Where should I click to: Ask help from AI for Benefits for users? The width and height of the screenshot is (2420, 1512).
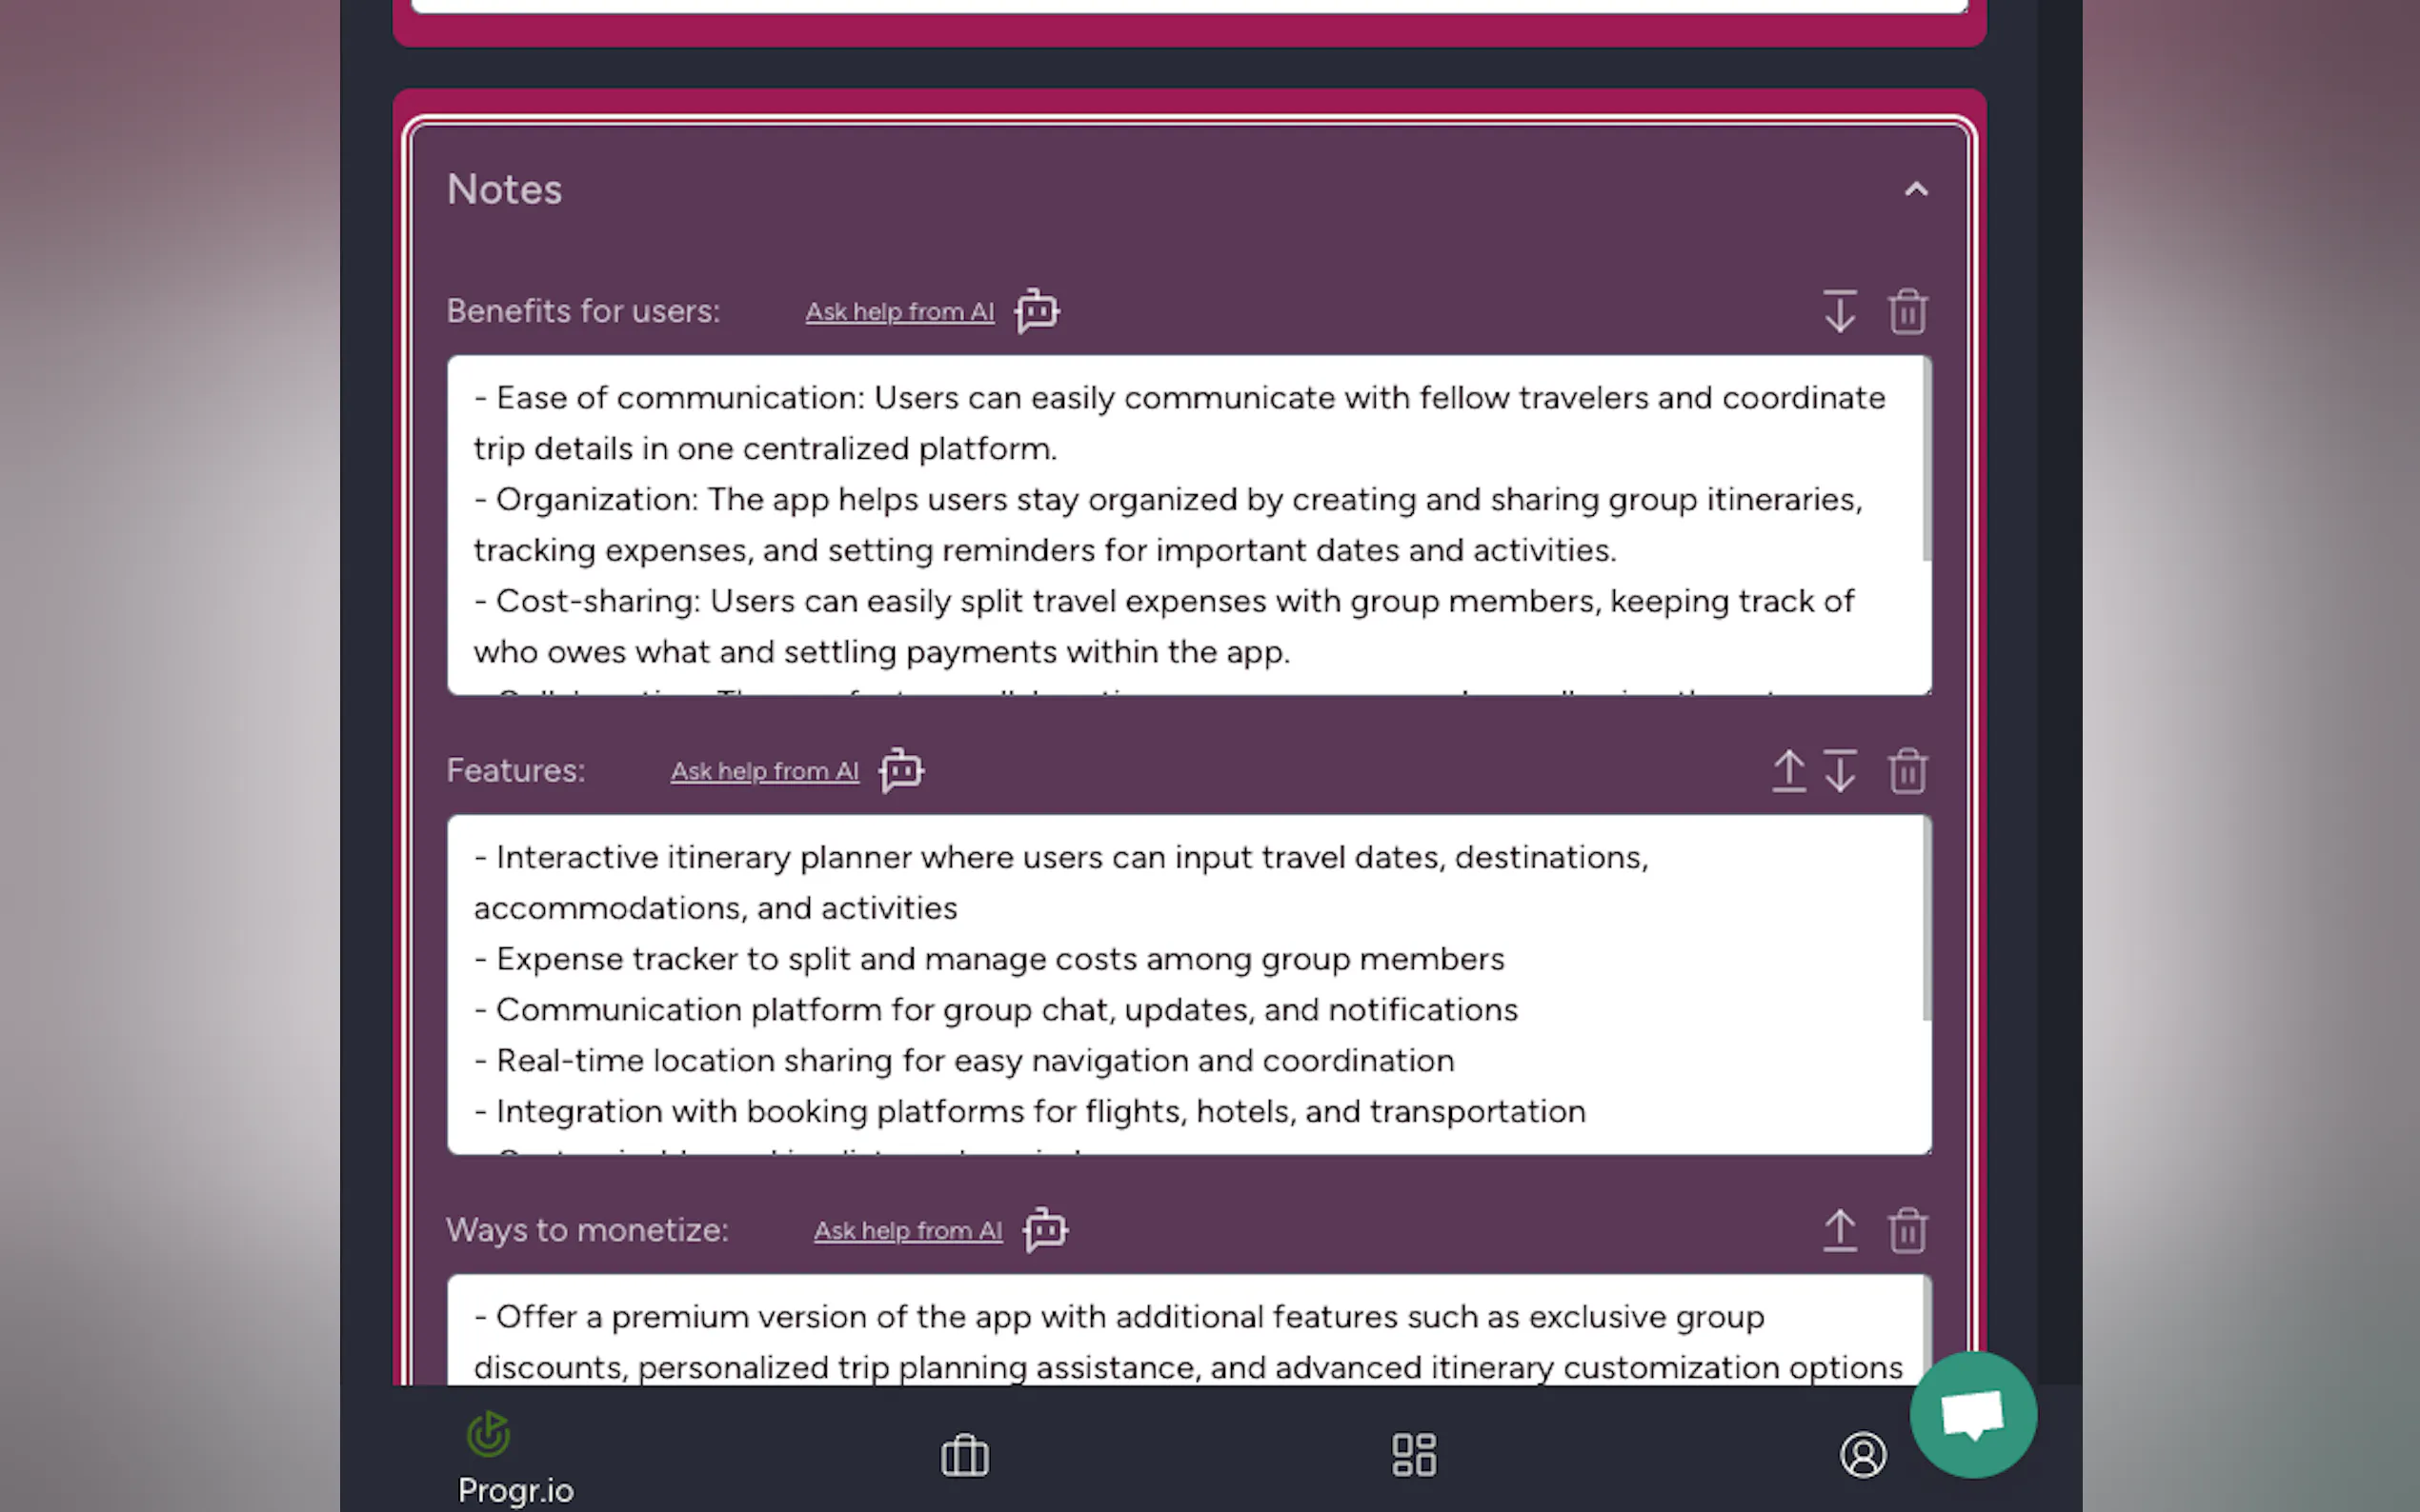(x=899, y=312)
